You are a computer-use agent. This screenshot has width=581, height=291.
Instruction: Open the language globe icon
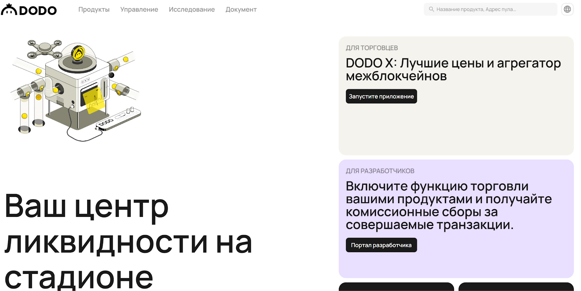pyautogui.click(x=567, y=9)
